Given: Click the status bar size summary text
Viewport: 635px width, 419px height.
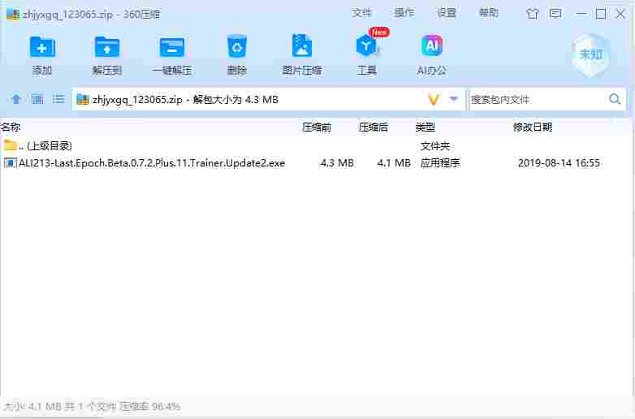Looking at the screenshot, I should tap(92, 406).
